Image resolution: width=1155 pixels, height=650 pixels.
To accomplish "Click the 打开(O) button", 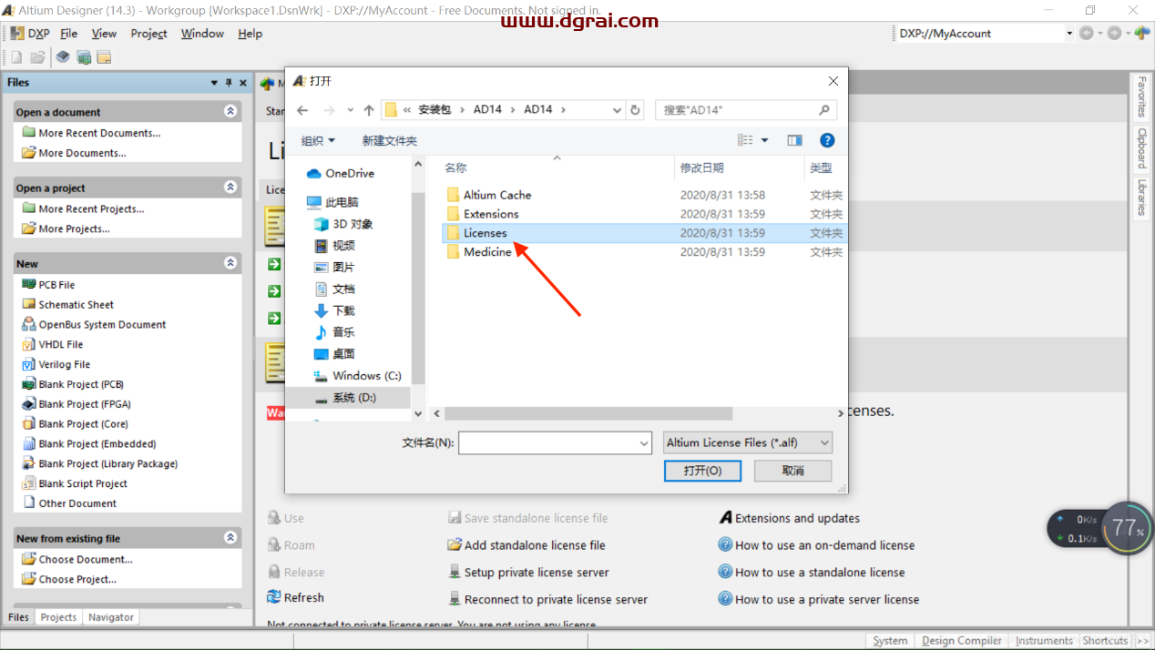I will pyautogui.click(x=702, y=471).
